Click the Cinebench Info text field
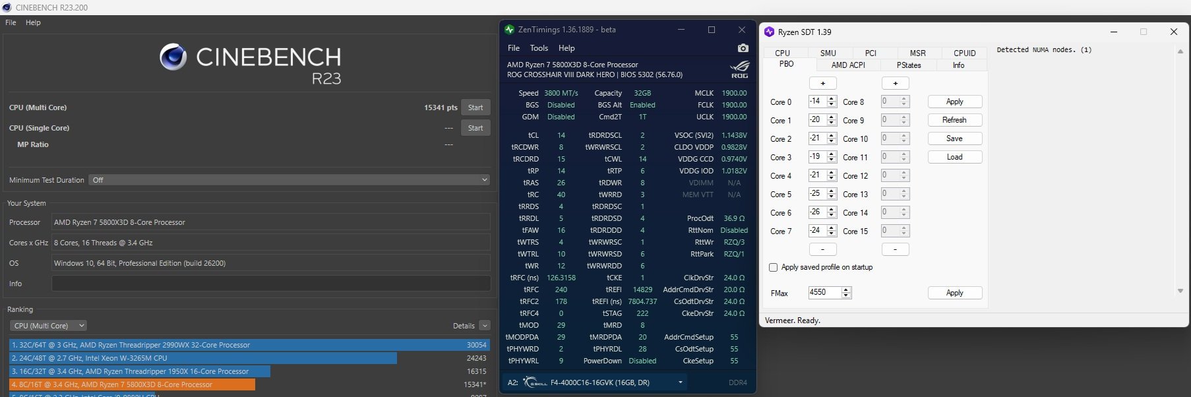The width and height of the screenshot is (1191, 397). point(271,284)
